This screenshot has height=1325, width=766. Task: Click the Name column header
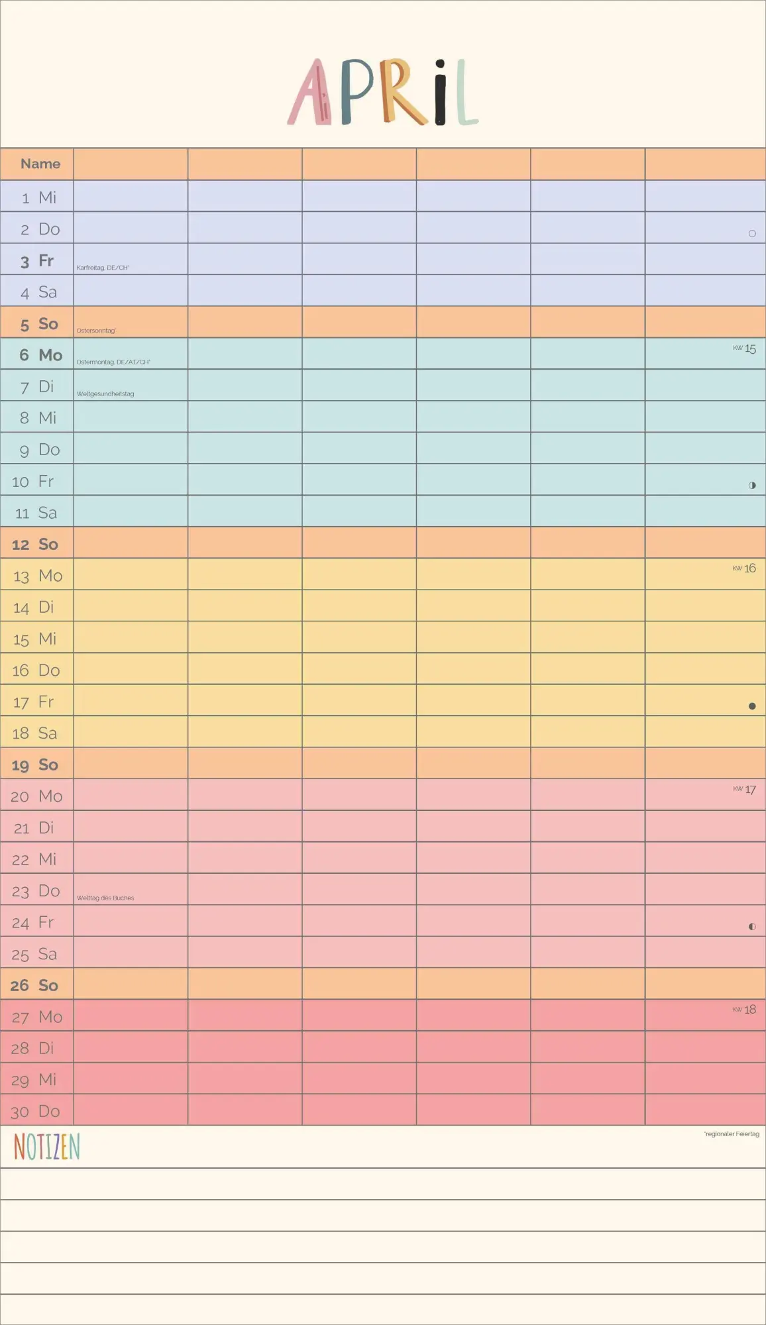40,164
